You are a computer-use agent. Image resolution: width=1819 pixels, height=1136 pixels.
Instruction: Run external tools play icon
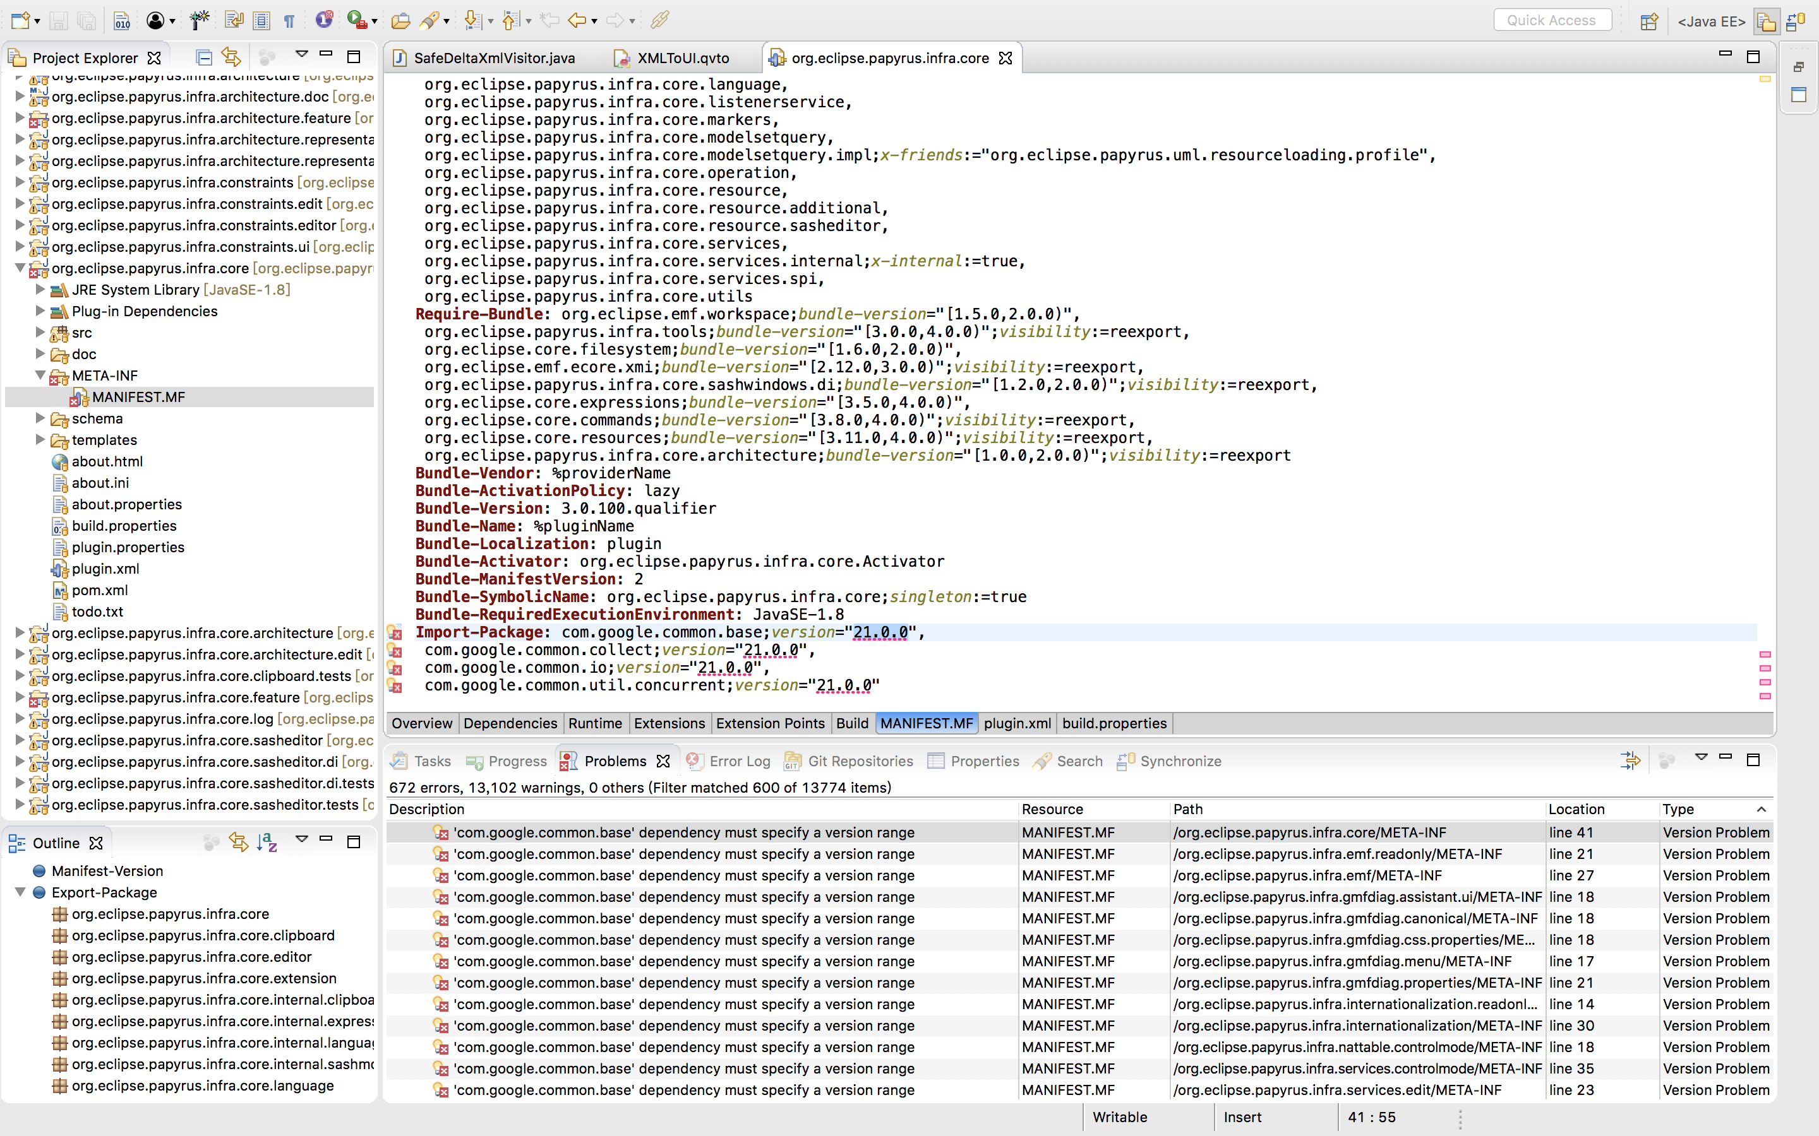click(x=357, y=20)
